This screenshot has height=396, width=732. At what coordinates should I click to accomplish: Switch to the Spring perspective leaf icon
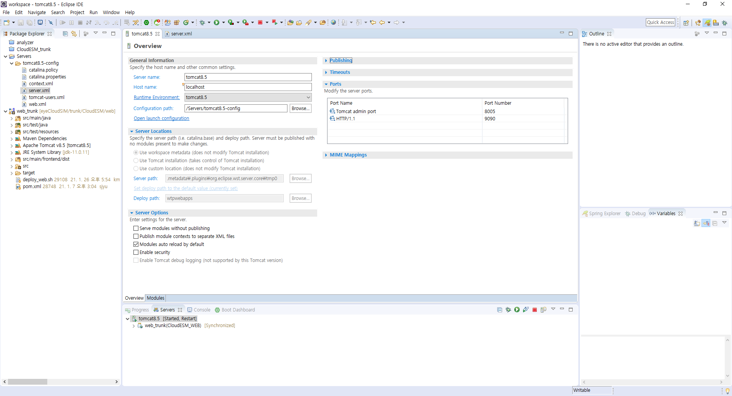click(707, 23)
